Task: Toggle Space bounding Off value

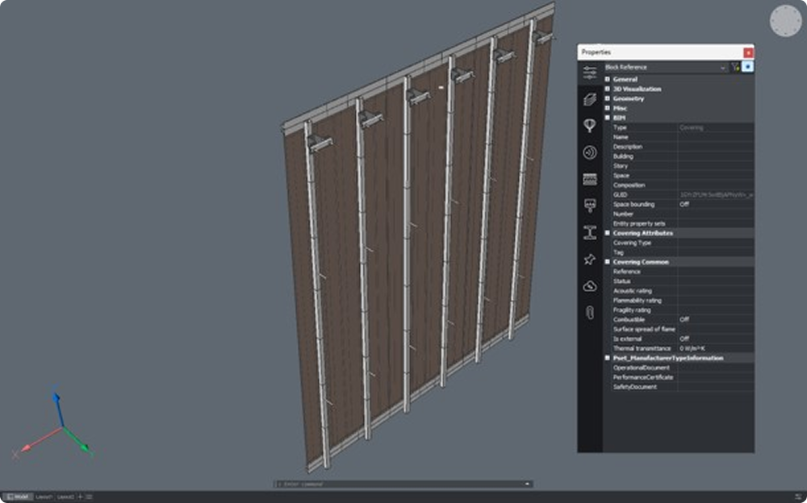Action: coord(716,204)
